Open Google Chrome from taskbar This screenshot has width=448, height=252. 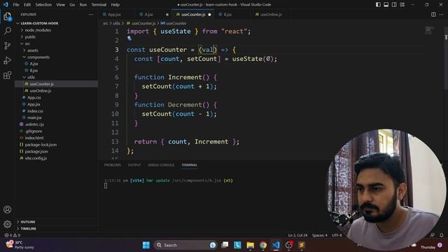point(263,245)
